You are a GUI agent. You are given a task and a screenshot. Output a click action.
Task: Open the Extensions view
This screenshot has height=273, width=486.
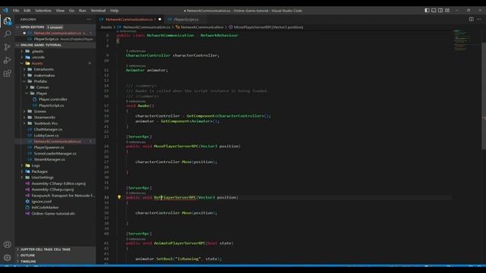7,74
